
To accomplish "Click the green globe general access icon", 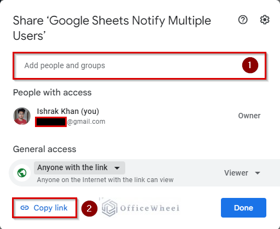I will pos(22,173).
